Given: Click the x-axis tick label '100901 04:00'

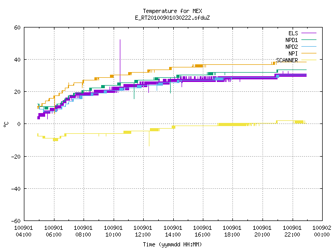Looking at the screenshot, I should tap(23, 231).
